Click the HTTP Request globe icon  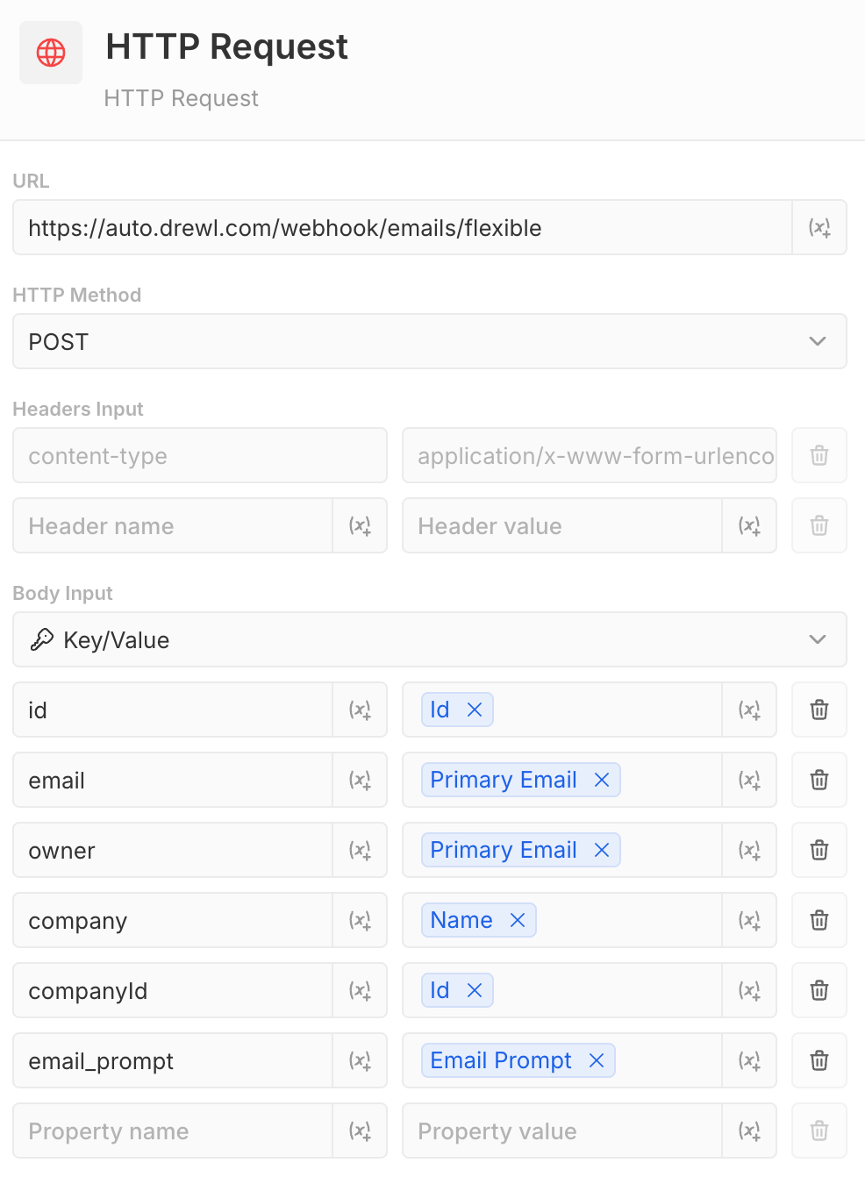pos(51,53)
